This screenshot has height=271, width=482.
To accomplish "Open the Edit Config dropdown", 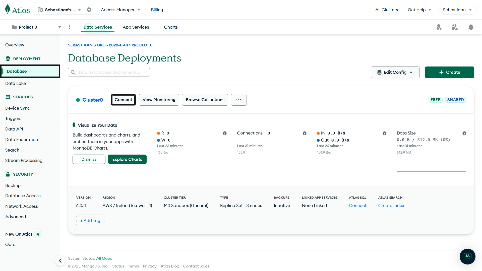I will 395,72.
